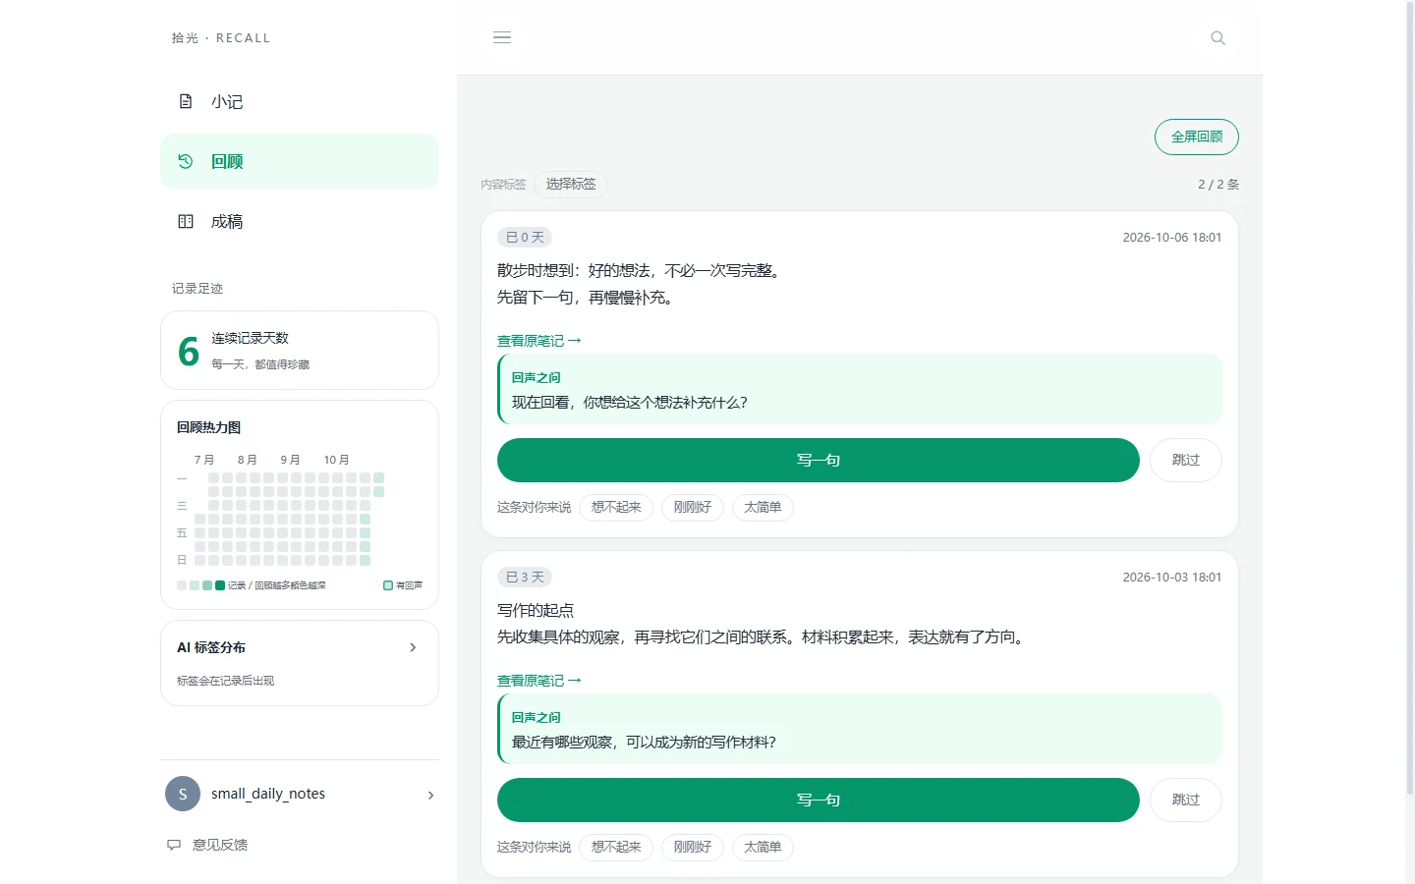
Task: Click 写一句 on the 已 3 天 card
Action: (x=818, y=800)
